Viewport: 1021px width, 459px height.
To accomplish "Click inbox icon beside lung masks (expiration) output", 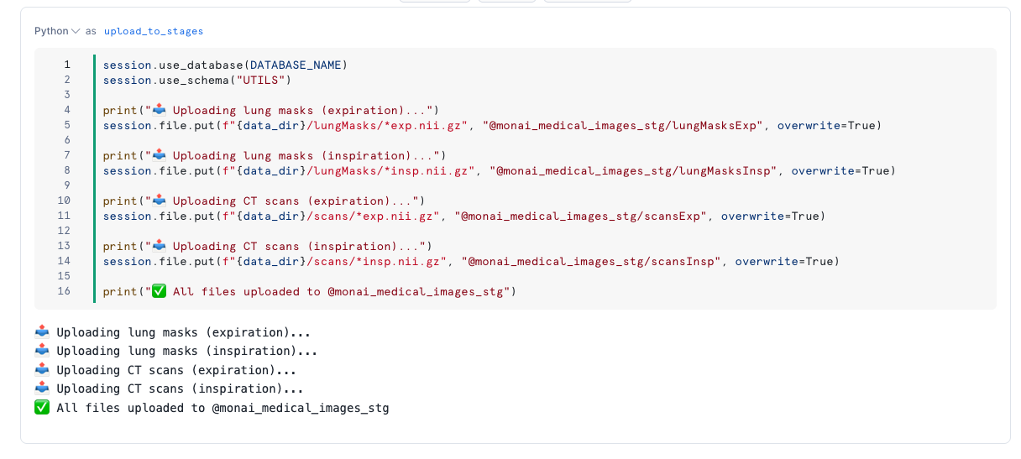I will 42,332.
